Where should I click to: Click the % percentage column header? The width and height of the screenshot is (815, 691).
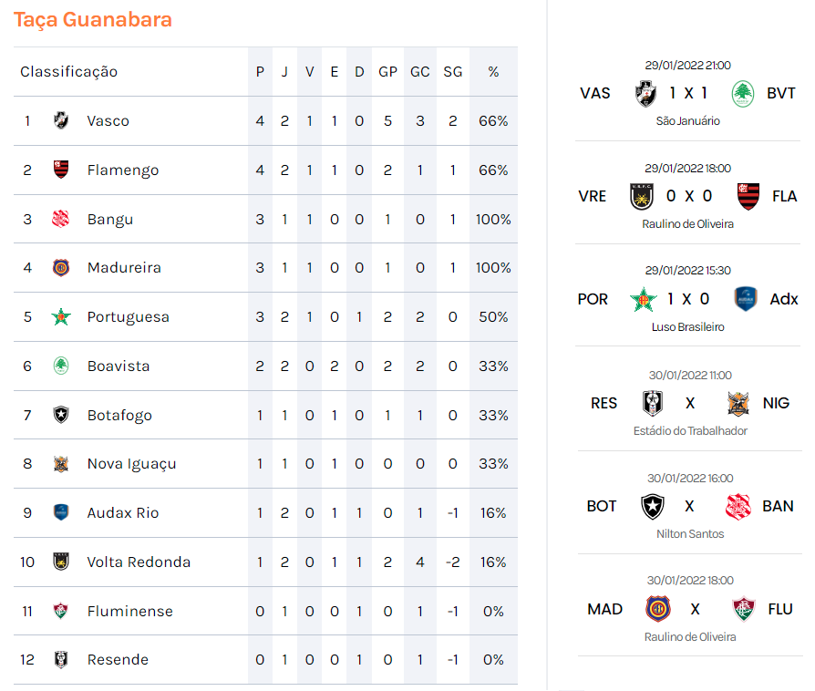tap(493, 72)
